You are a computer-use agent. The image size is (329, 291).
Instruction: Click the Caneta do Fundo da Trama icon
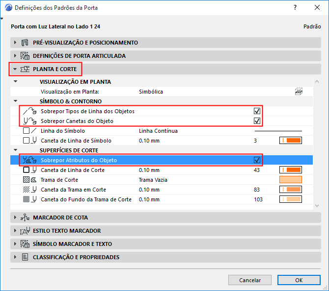pyautogui.click(x=29, y=199)
